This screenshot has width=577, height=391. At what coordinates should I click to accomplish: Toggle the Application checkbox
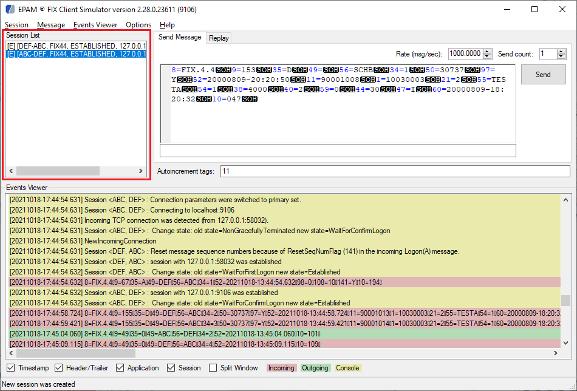point(120,368)
